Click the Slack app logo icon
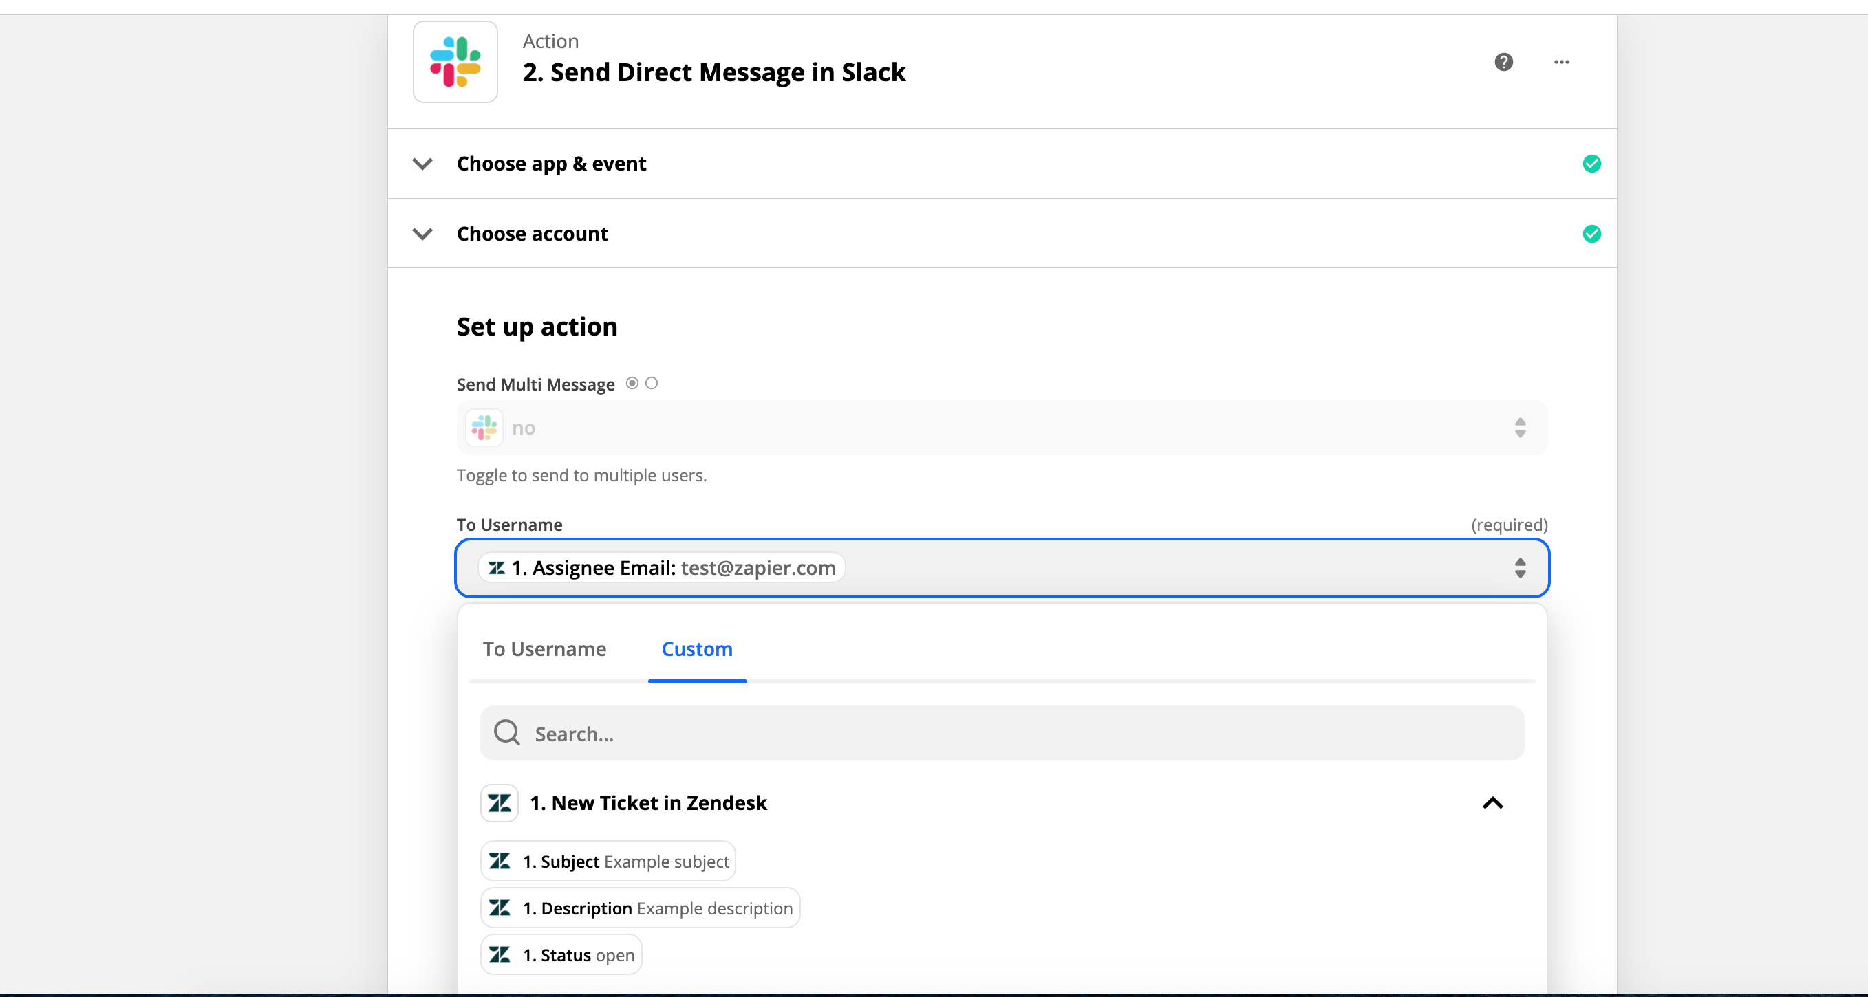This screenshot has width=1868, height=997. pos(455,62)
